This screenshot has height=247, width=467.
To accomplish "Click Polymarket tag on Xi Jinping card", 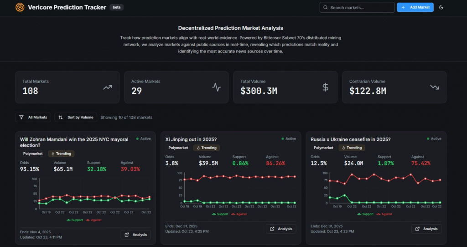I will (178, 148).
